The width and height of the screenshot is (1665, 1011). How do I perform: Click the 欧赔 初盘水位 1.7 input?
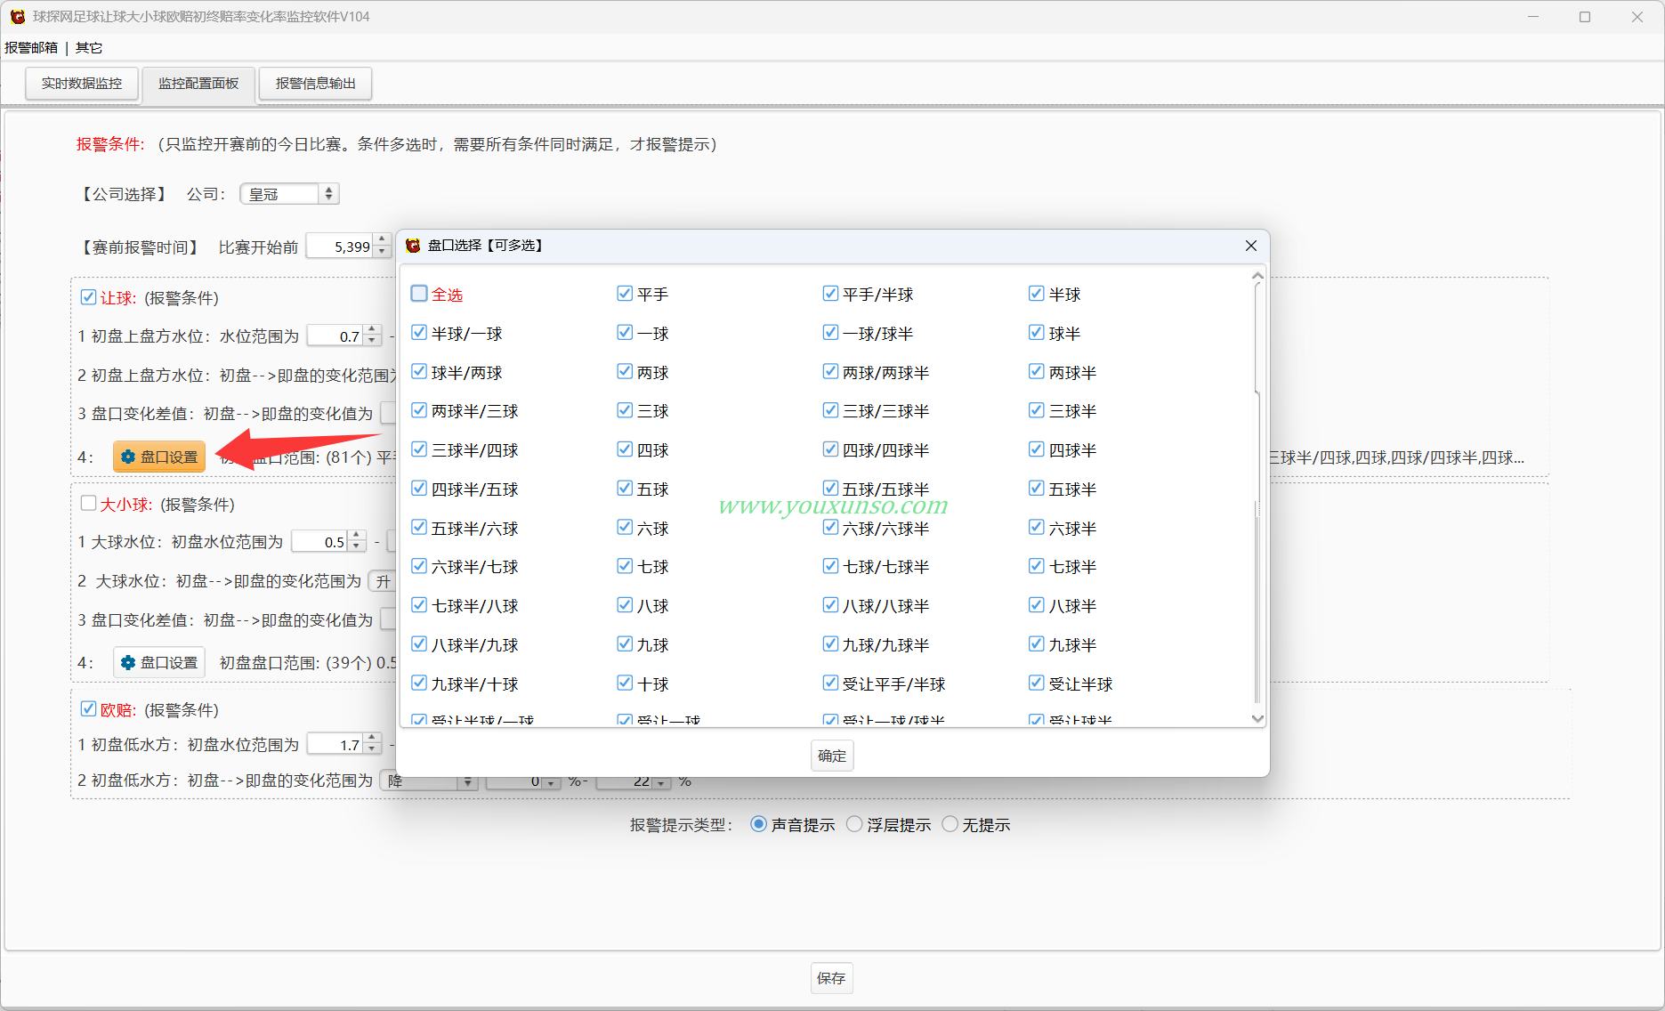pyautogui.click(x=335, y=745)
